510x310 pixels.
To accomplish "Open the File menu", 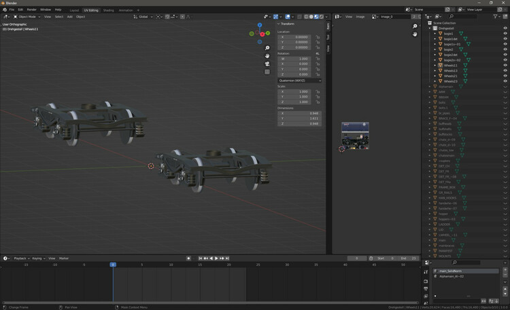I will click(12, 9).
